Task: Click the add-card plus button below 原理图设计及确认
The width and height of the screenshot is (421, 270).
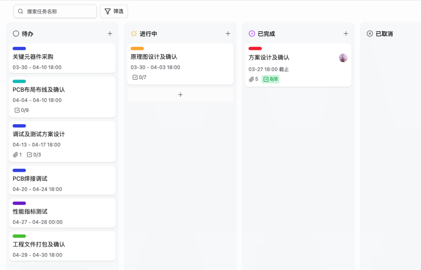Action: pos(180,95)
